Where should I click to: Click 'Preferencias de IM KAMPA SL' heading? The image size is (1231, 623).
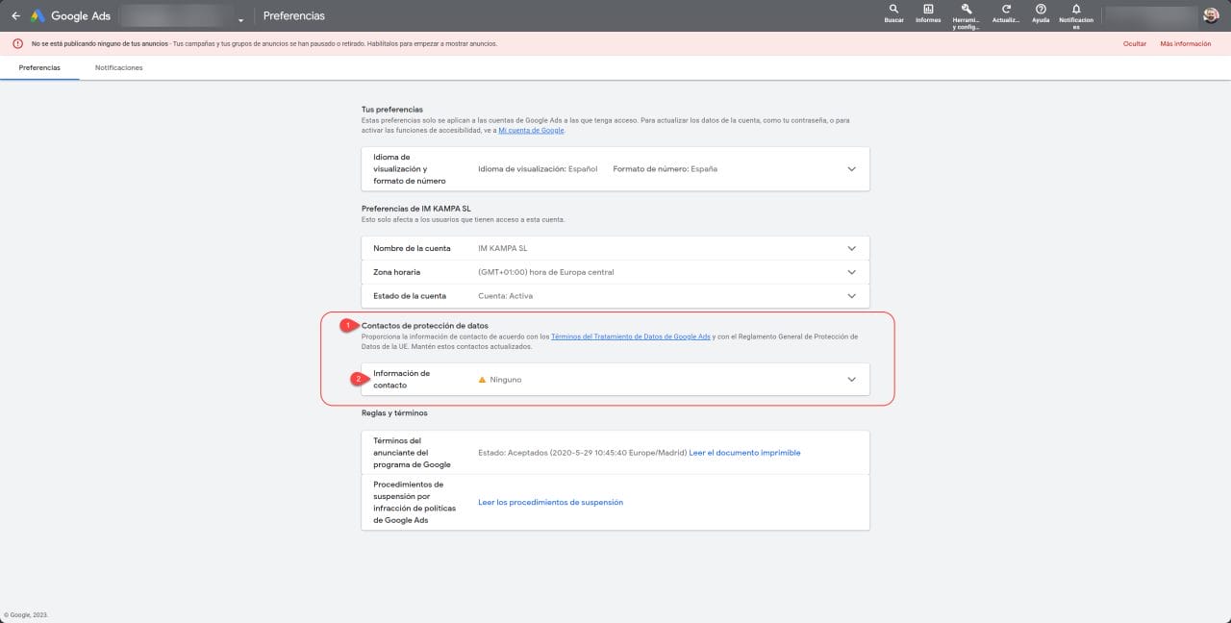point(416,209)
